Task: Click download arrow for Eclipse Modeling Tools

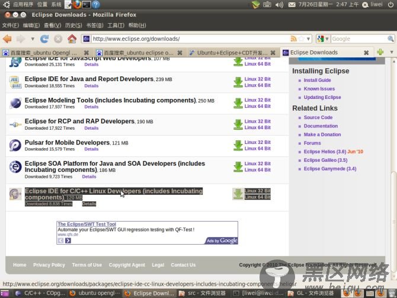Action: [x=238, y=103]
